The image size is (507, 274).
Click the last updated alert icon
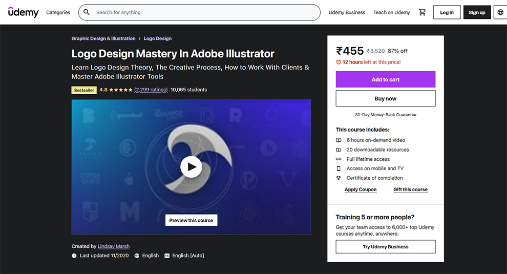74,256
